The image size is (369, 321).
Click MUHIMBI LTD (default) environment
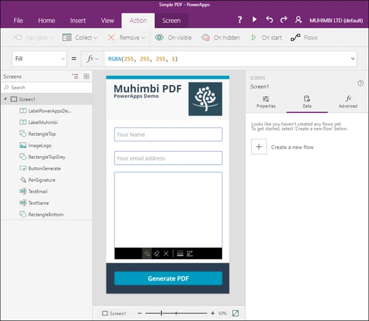click(336, 21)
